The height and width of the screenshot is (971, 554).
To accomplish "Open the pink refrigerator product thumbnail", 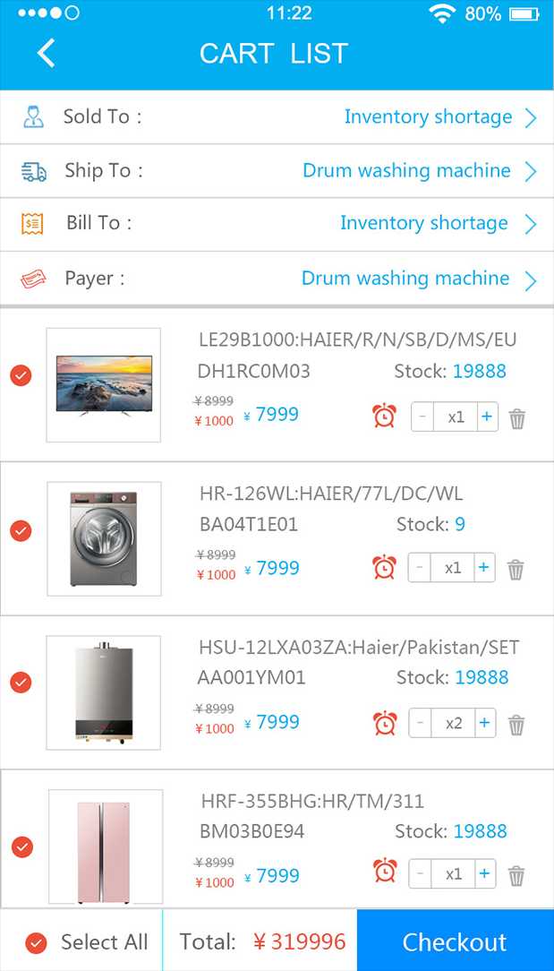I will (106, 846).
